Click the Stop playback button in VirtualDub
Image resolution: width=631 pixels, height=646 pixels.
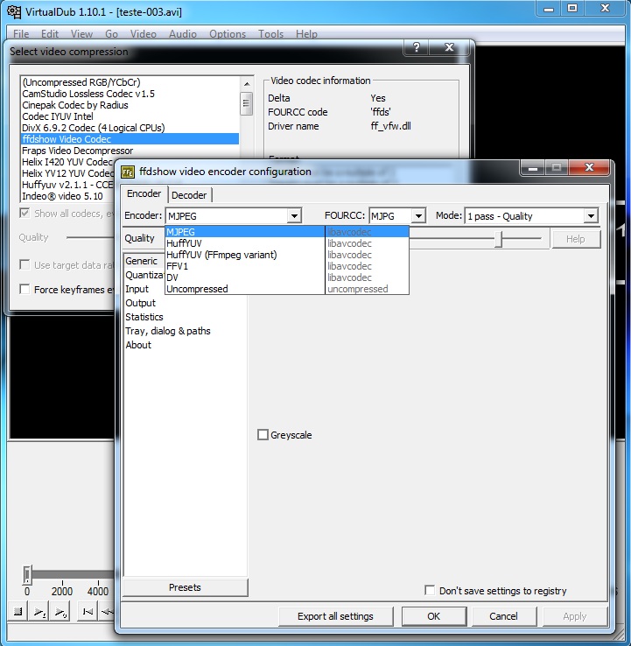18,611
